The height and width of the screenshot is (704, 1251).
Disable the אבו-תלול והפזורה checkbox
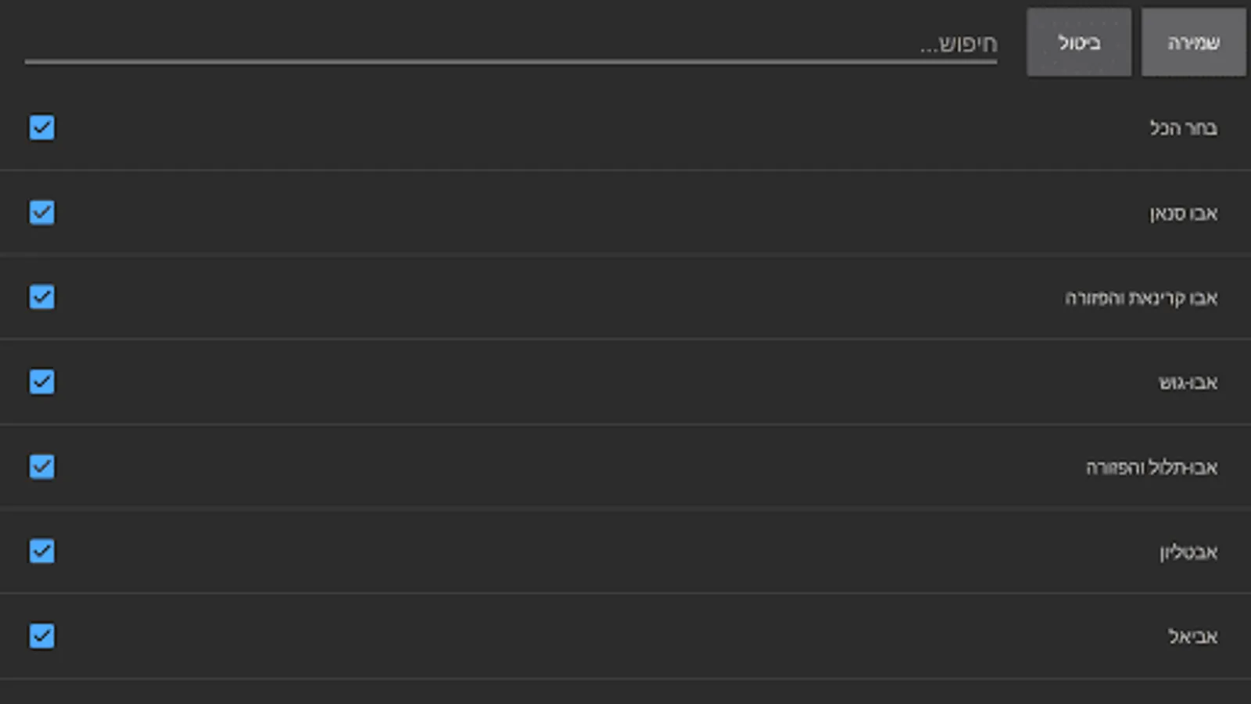42,467
